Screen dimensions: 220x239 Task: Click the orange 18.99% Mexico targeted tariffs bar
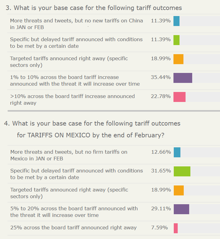tap(179, 190)
